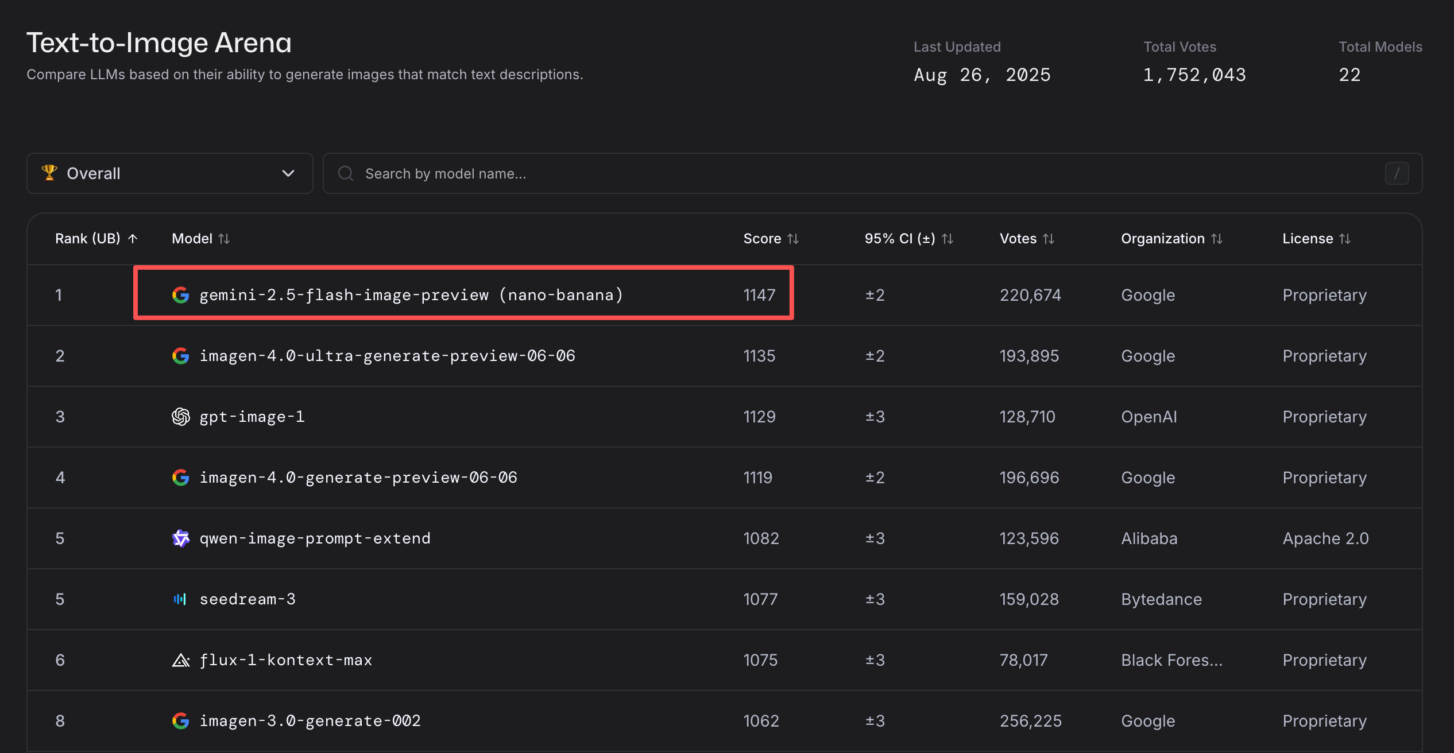This screenshot has height=753, width=1454.
Task: Click the Alibaba organization cell
Action: [1149, 538]
